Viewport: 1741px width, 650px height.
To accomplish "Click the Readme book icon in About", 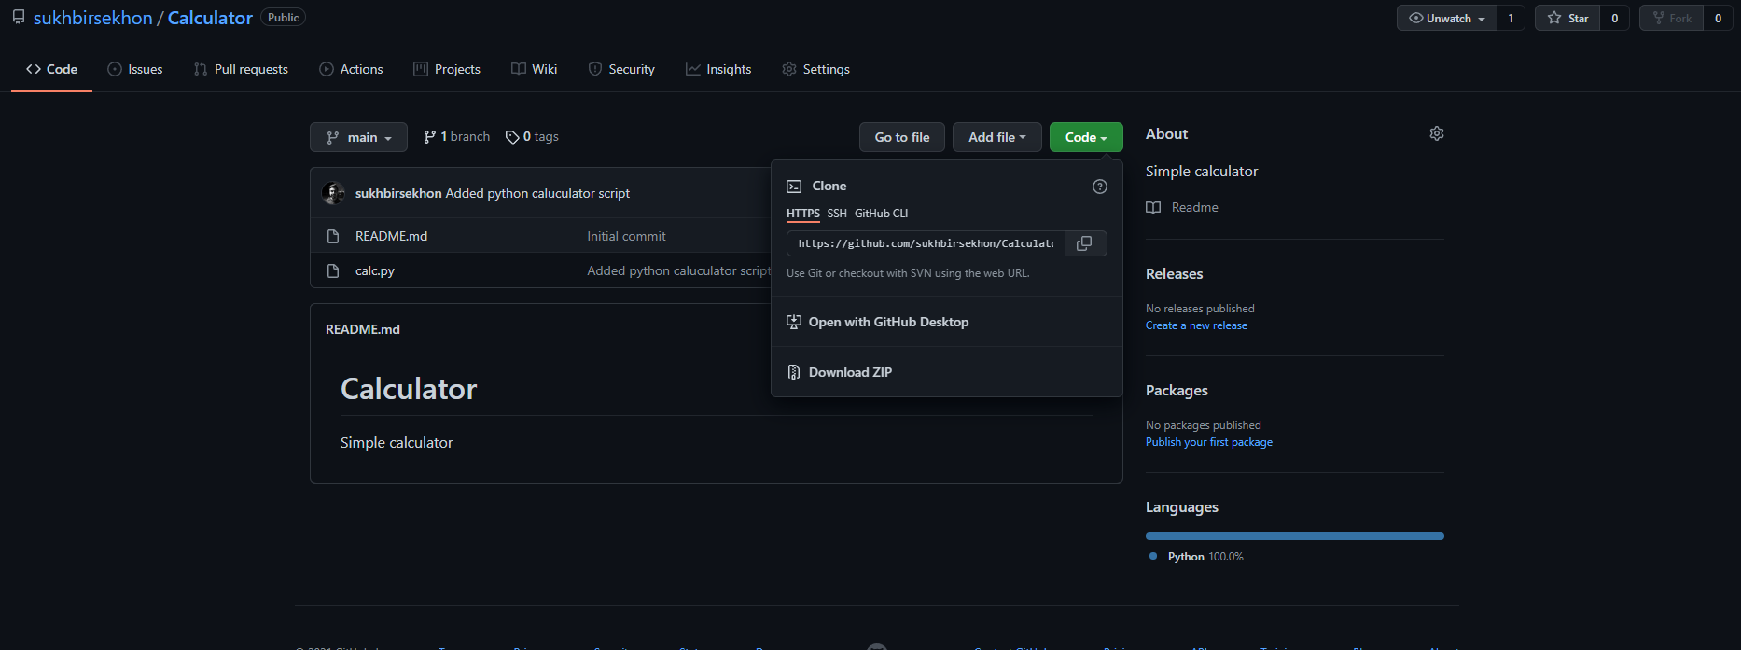I will pos(1153,207).
